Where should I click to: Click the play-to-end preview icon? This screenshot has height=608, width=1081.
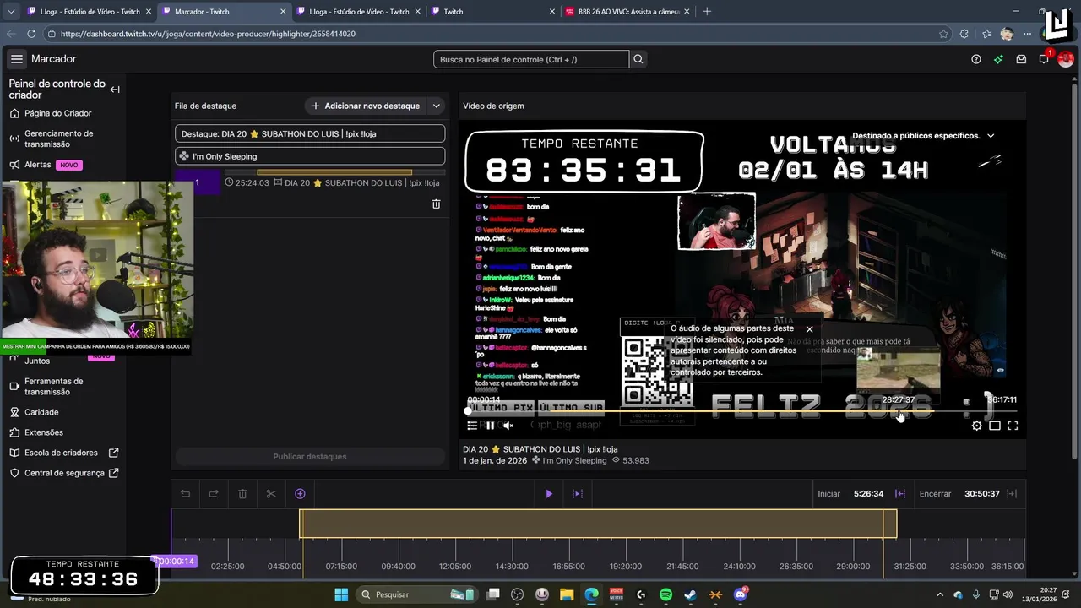pyautogui.click(x=578, y=494)
